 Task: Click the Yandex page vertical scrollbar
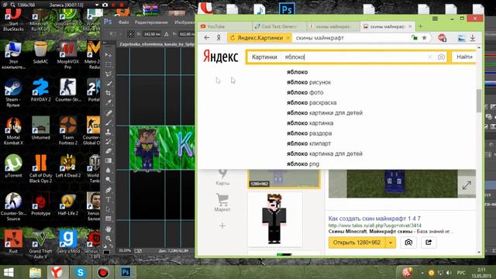pos(479,101)
